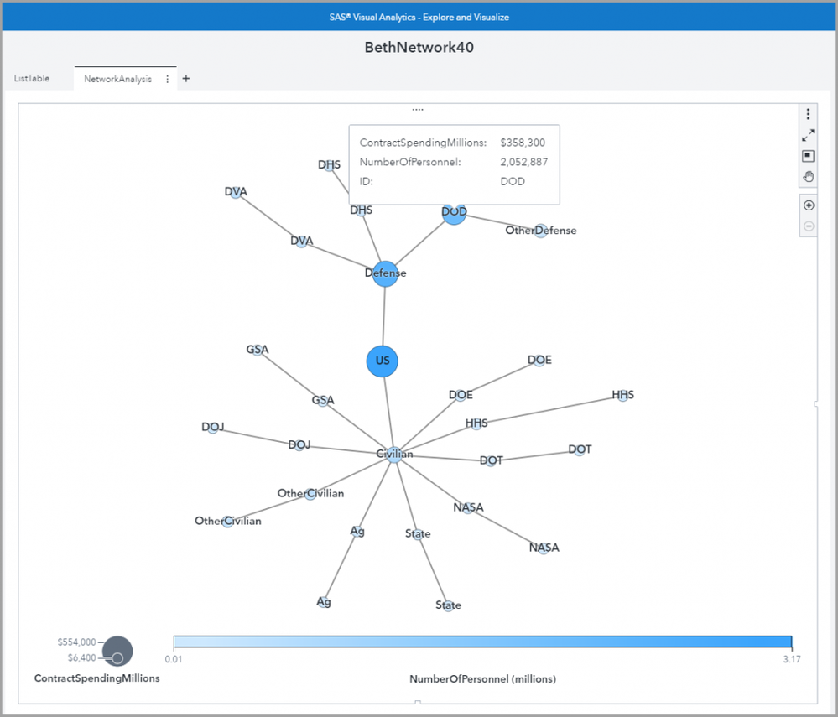The image size is (838, 717).
Task: Click the NumberOfPersonnel color gradient legend bar
Action: point(482,642)
